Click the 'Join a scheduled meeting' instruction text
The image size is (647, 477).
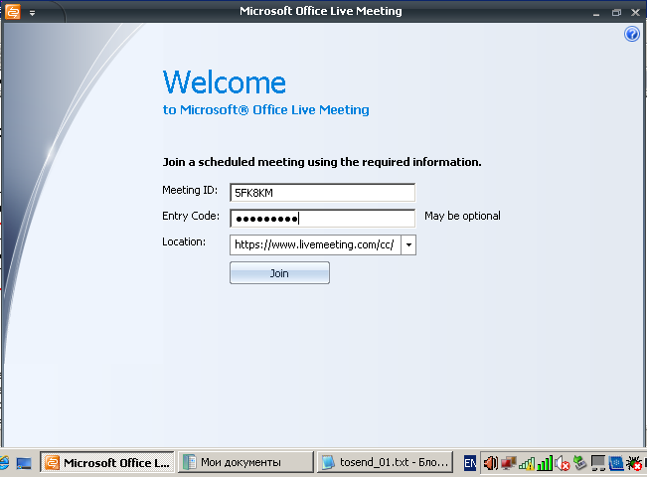322,162
